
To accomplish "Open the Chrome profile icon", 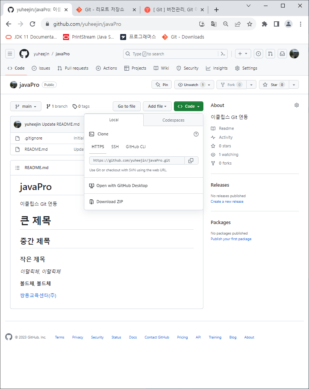I will tap(288, 24).
